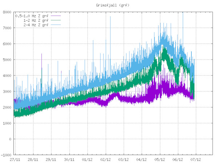
Task: Click the 6000 y-axis value label
Action: click(x=7, y=44)
